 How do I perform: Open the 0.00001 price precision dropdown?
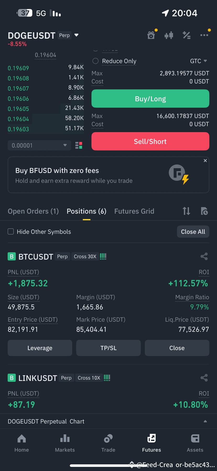[x=39, y=145]
